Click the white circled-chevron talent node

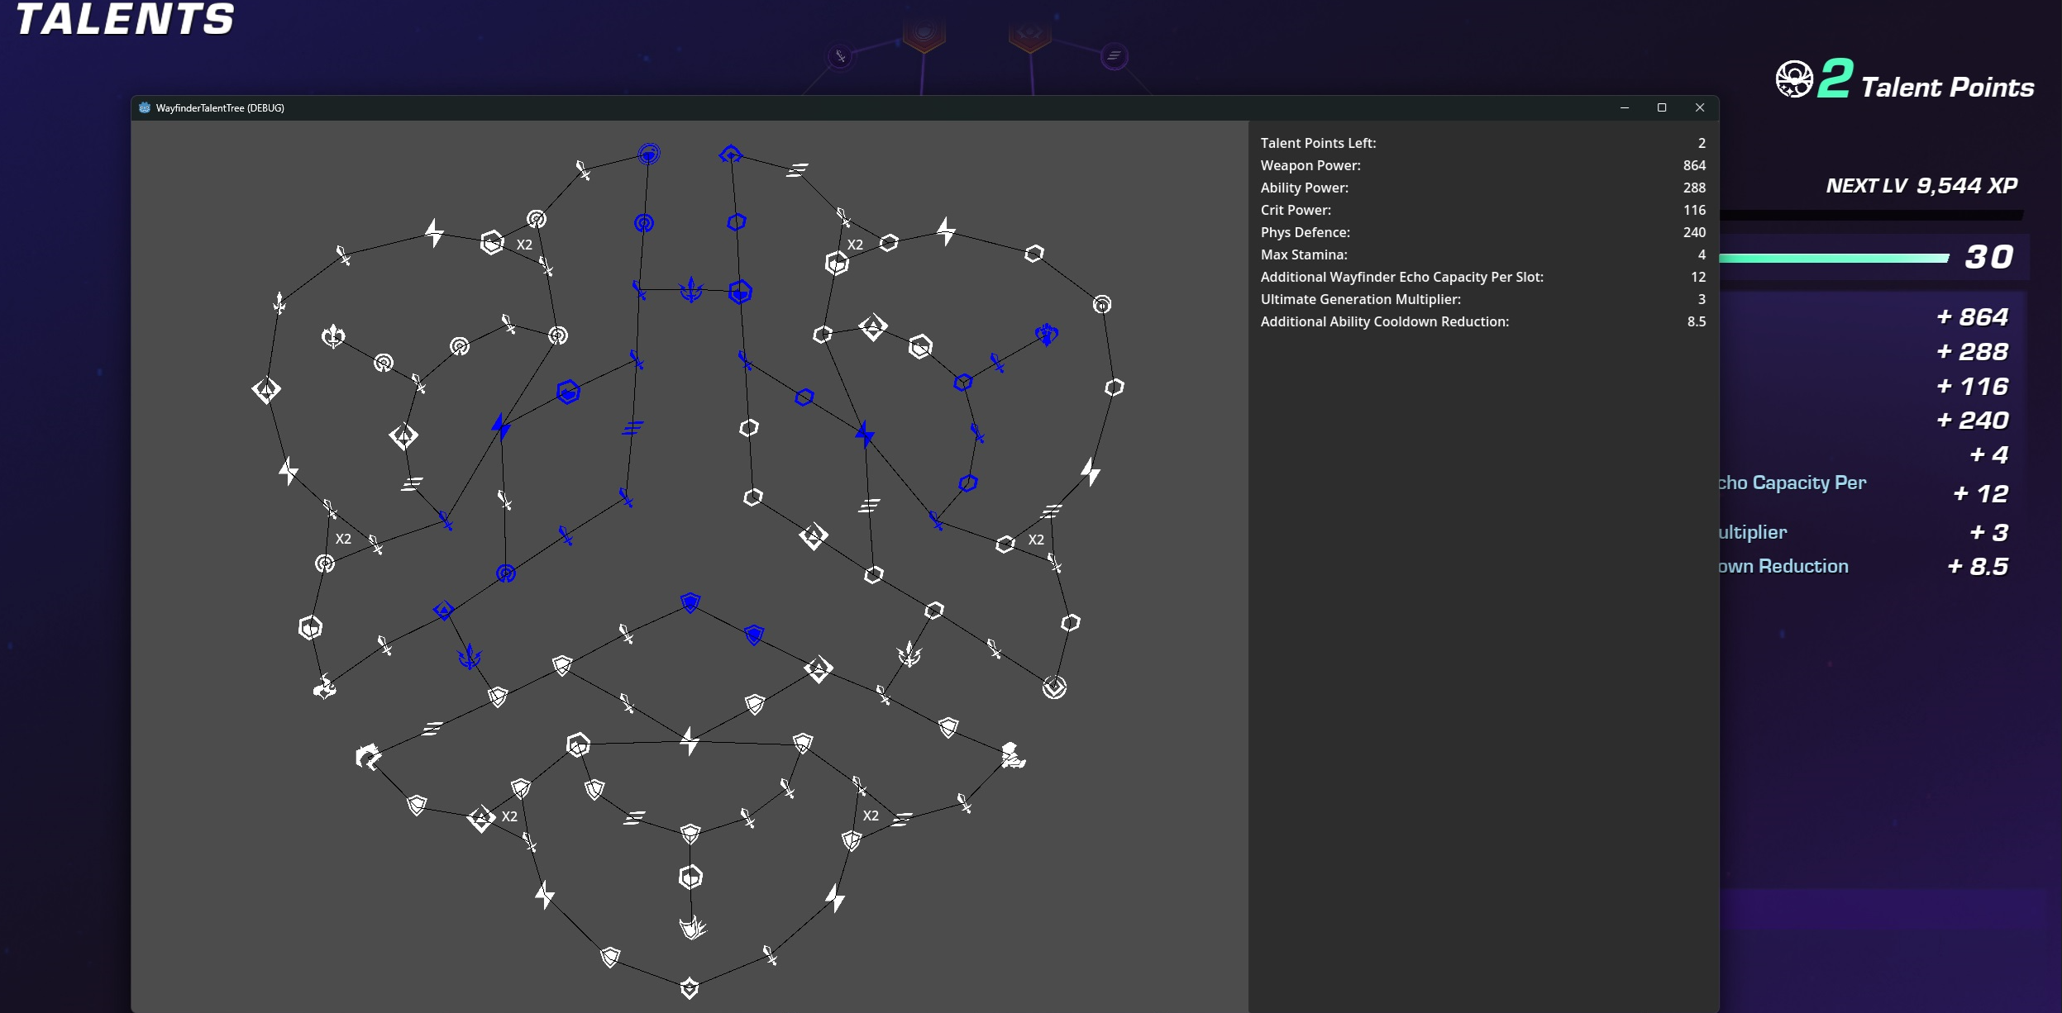[x=1054, y=687]
